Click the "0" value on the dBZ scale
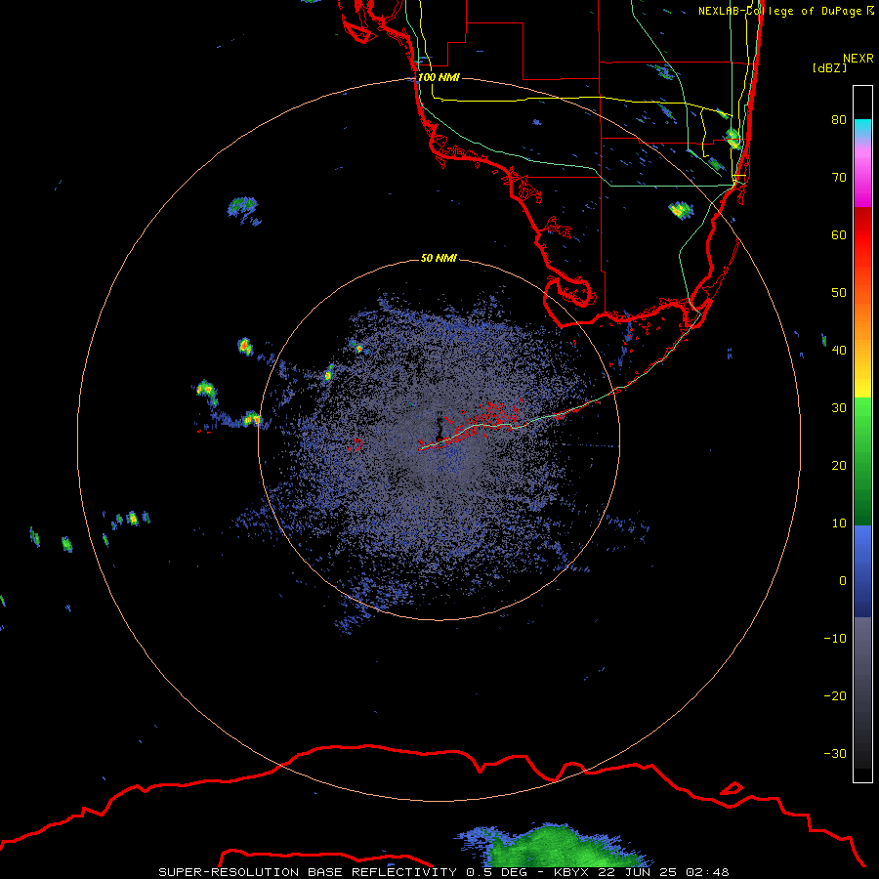Image resolution: width=879 pixels, height=879 pixels. (x=843, y=581)
